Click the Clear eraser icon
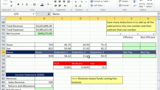160x90 pixels. [134, 5]
